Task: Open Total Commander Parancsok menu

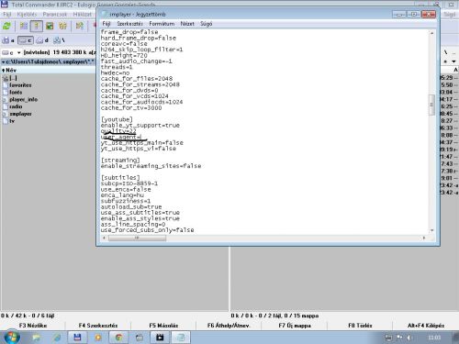Action: [55, 15]
